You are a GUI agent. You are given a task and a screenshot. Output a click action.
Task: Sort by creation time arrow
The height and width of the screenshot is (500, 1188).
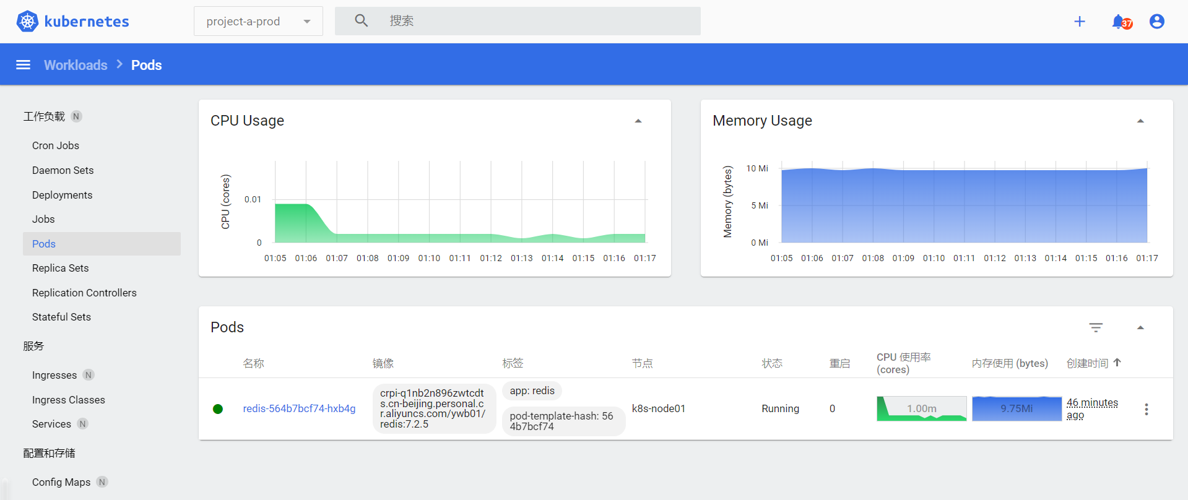pyautogui.click(x=1117, y=363)
